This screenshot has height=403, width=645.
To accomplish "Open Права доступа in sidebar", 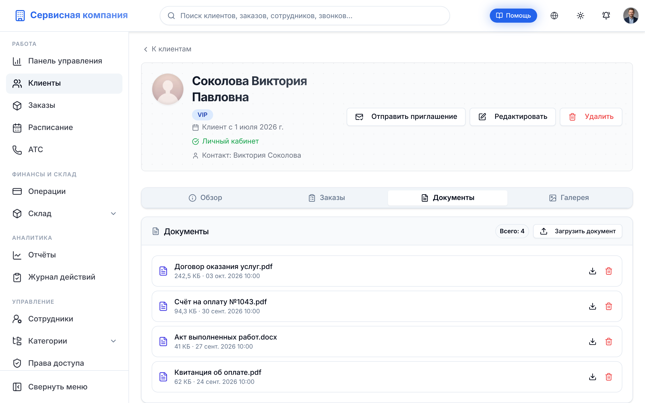I will (64, 363).
